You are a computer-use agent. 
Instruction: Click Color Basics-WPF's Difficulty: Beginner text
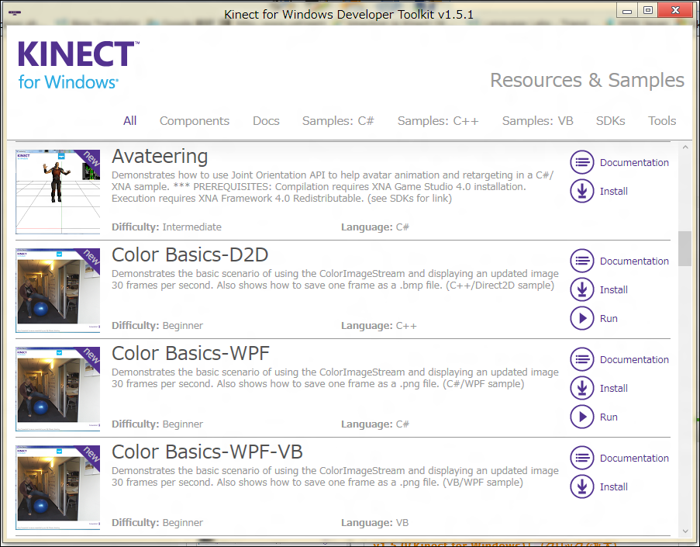[157, 424]
